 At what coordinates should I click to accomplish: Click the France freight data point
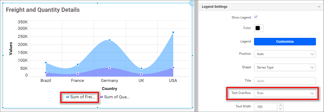78,64
